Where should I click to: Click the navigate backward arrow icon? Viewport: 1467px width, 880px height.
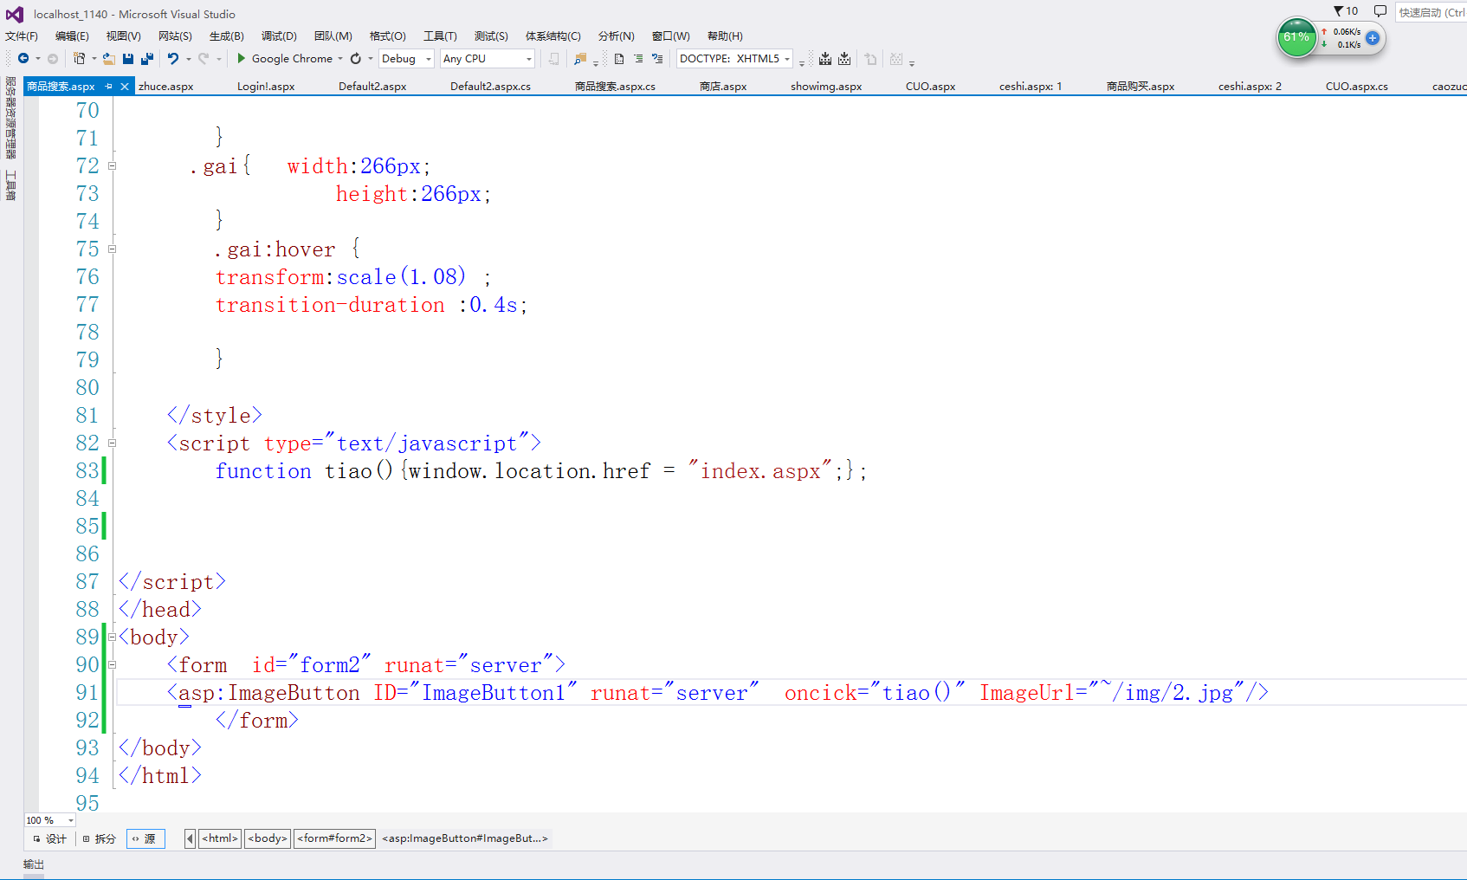[23, 59]
